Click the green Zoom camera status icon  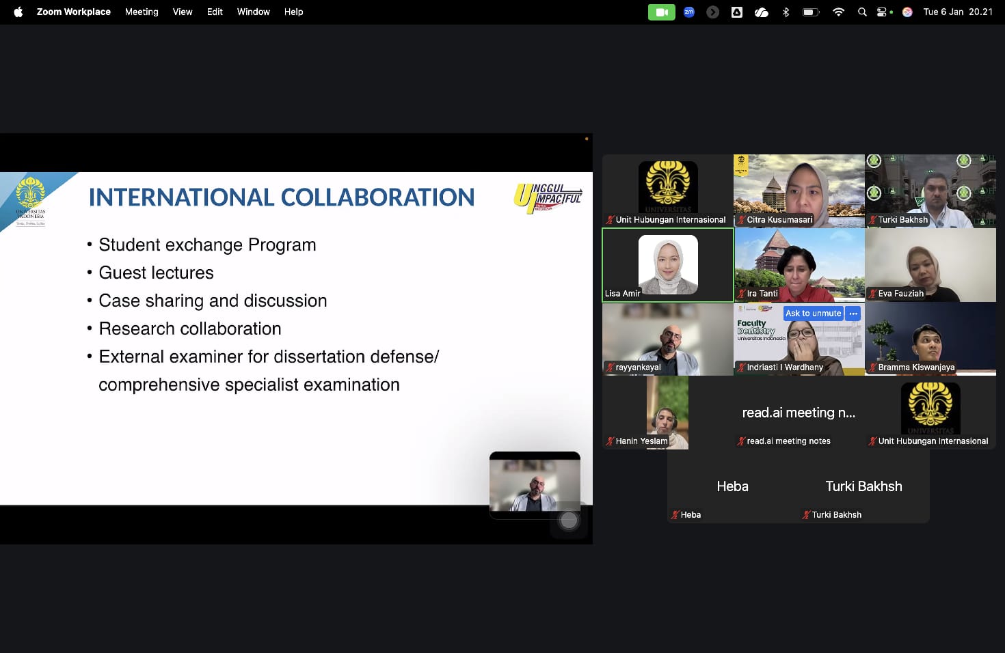[661, 12]
